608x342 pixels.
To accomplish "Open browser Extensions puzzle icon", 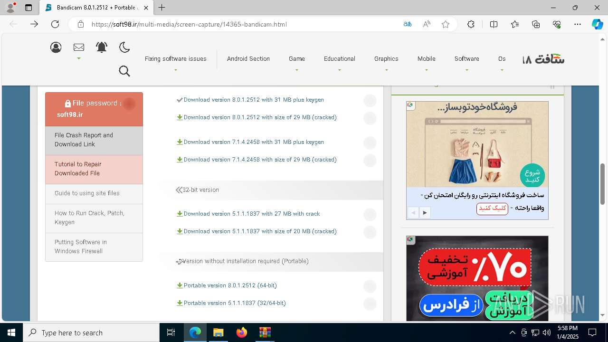I will tap(471, 24).
